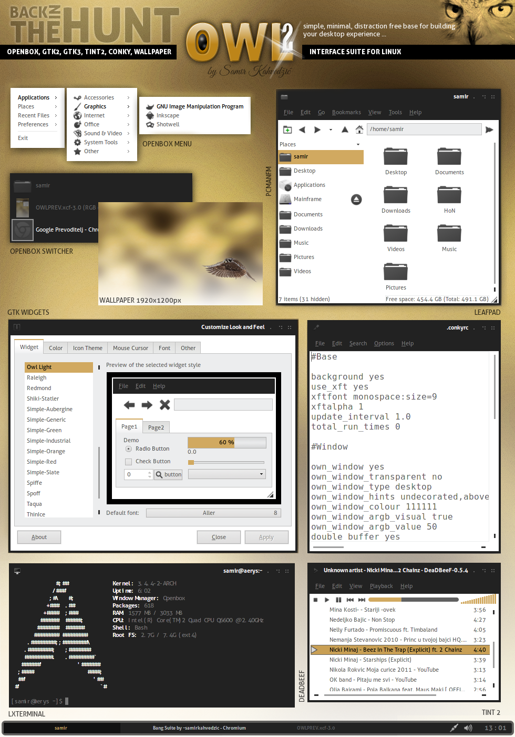Choose Exit in the Openbox menu
515x737 pixels.
(x=23, y=138)
